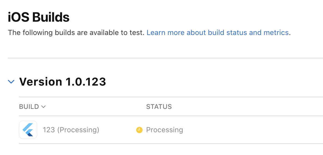
Task: Click the "1.0.123" version number
Action: [x=86, y=82]
